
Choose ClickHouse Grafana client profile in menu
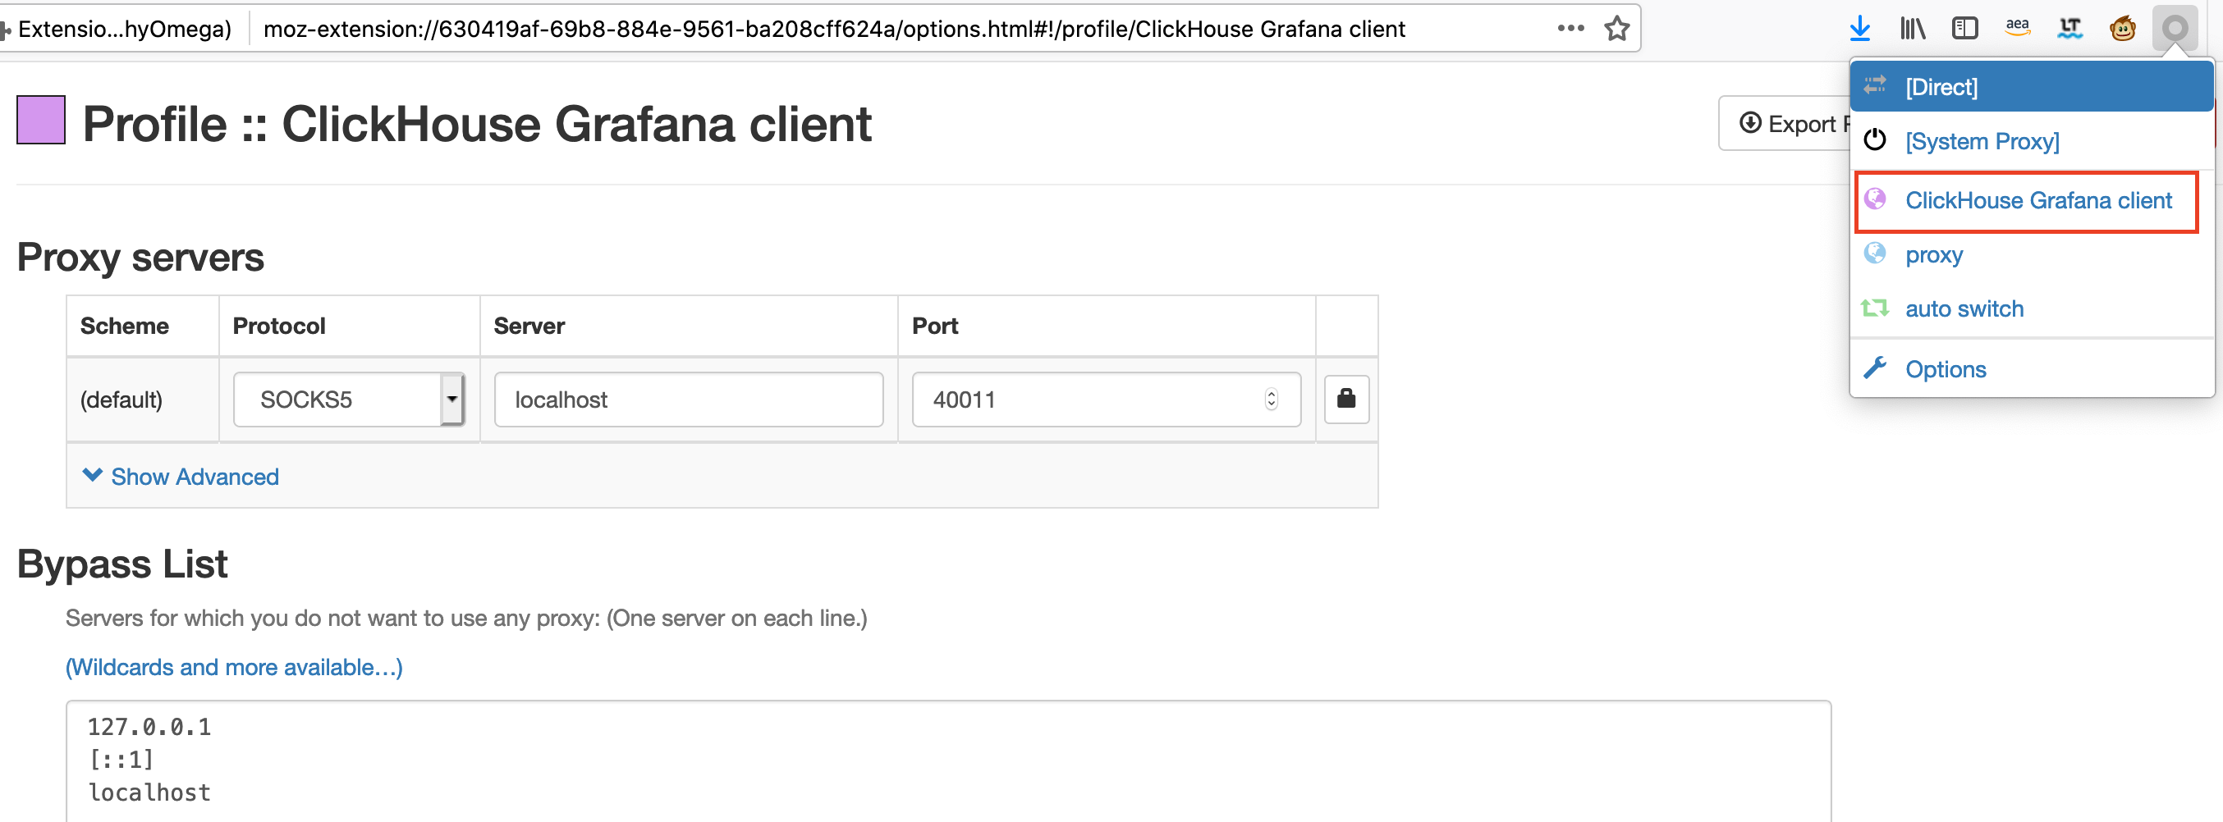point(2026,200)
